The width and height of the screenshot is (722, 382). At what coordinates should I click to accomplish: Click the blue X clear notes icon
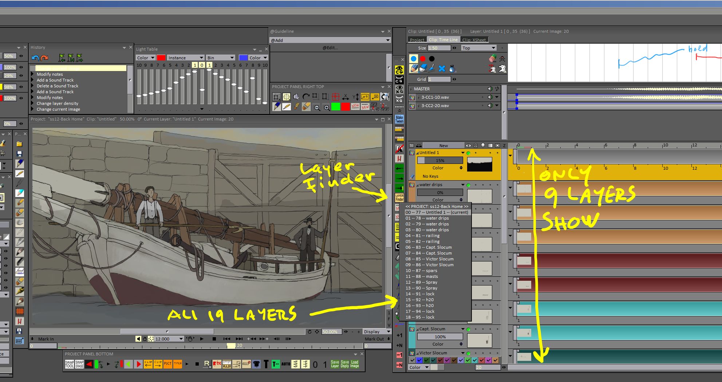point(442,68)
